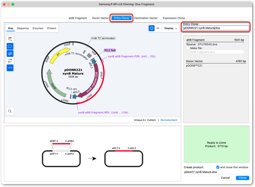Toggle the (123) numbering side icon
The height and width of the screenshot is (187, 255).
[10, 68]
